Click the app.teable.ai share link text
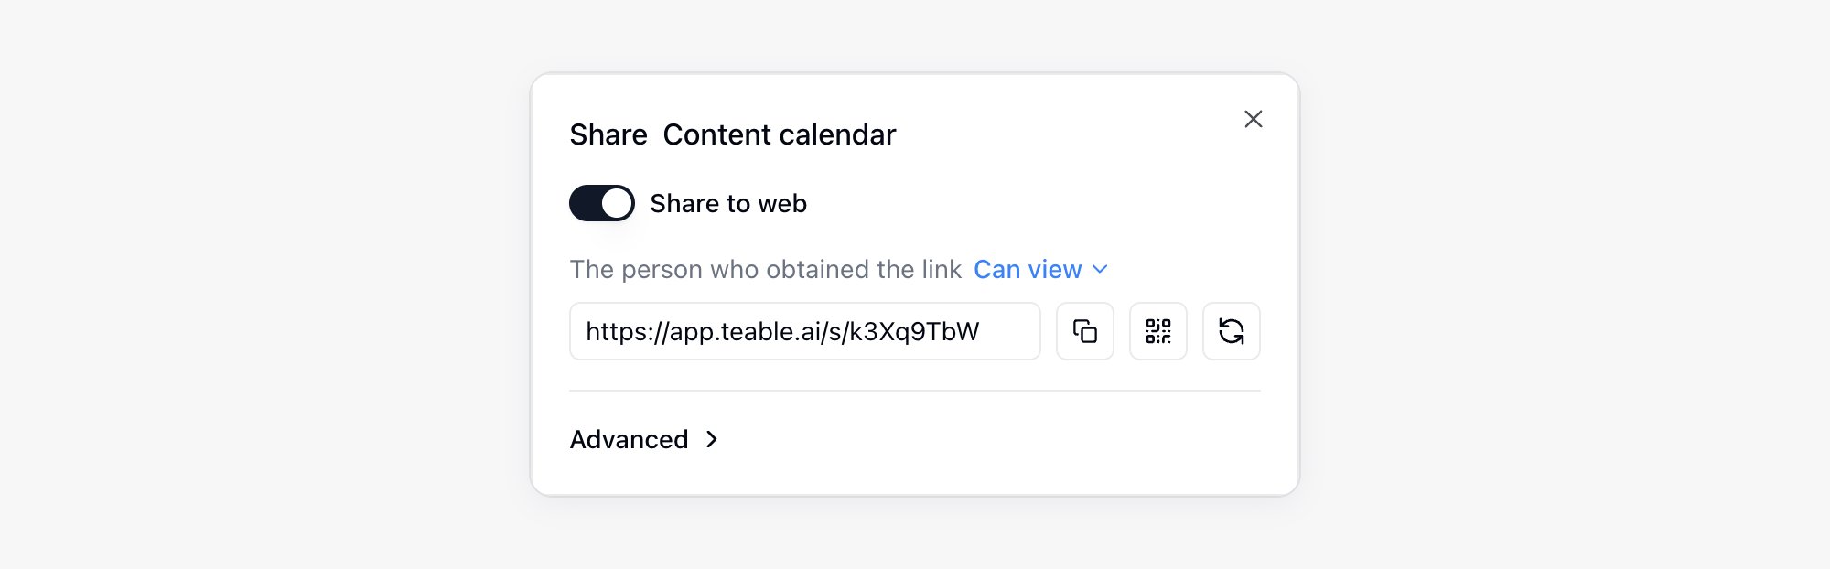The height and width of the screenshot is (569, 1830). (782, 331)
